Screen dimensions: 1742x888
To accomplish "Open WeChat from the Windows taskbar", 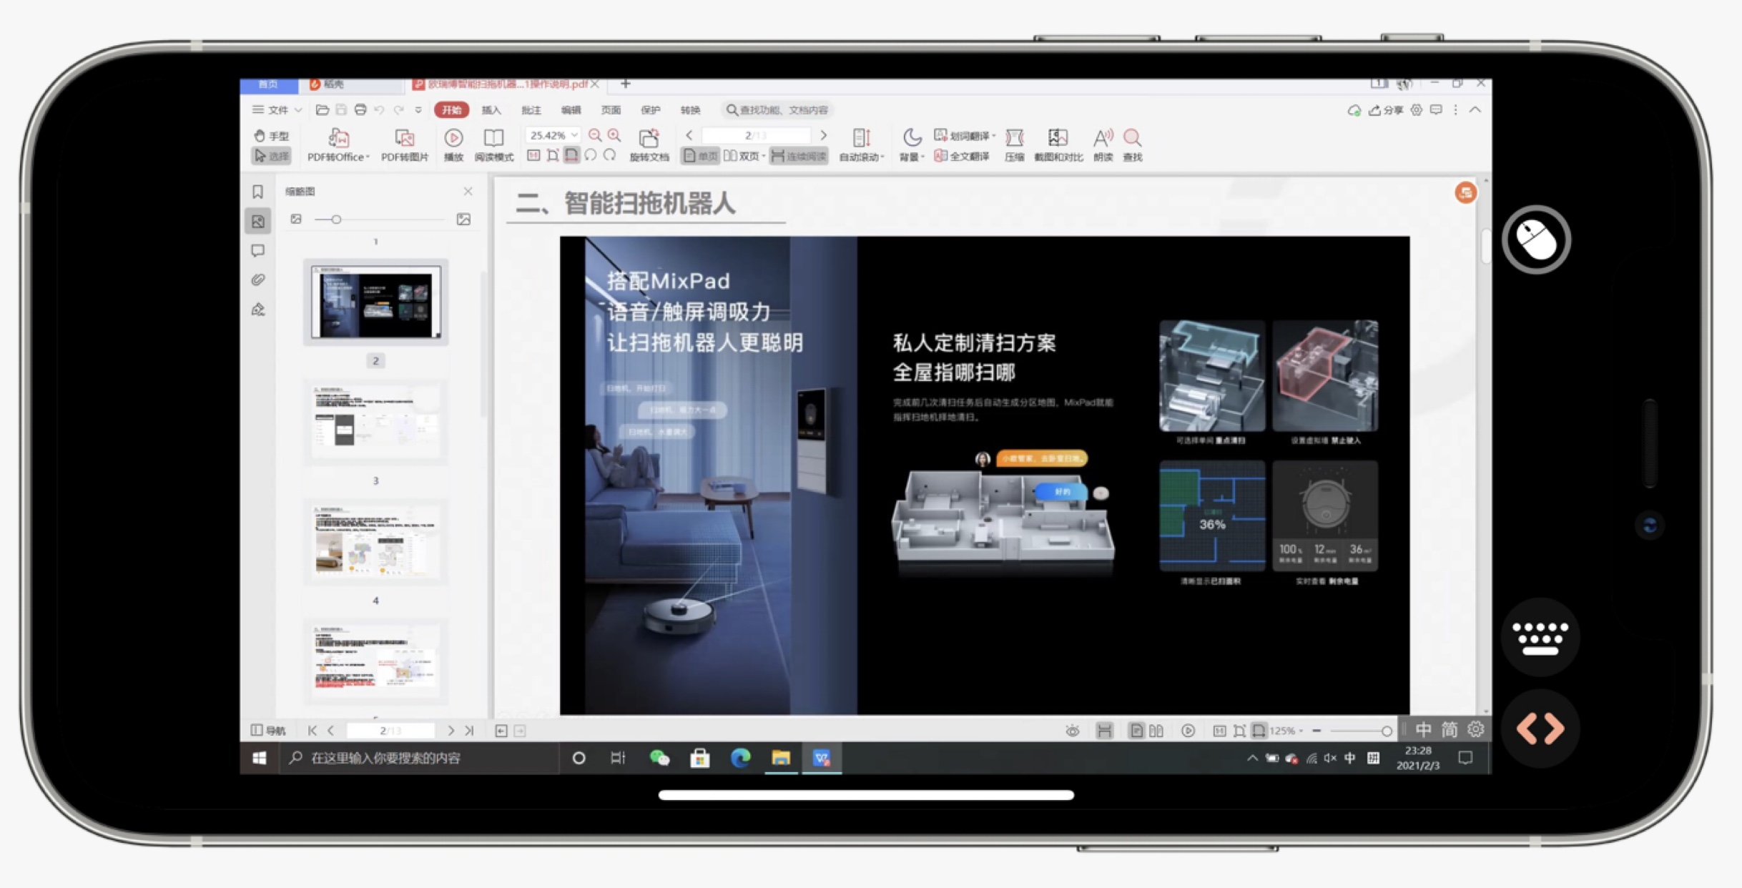I will pyautogui.click(x=659, y=758).
